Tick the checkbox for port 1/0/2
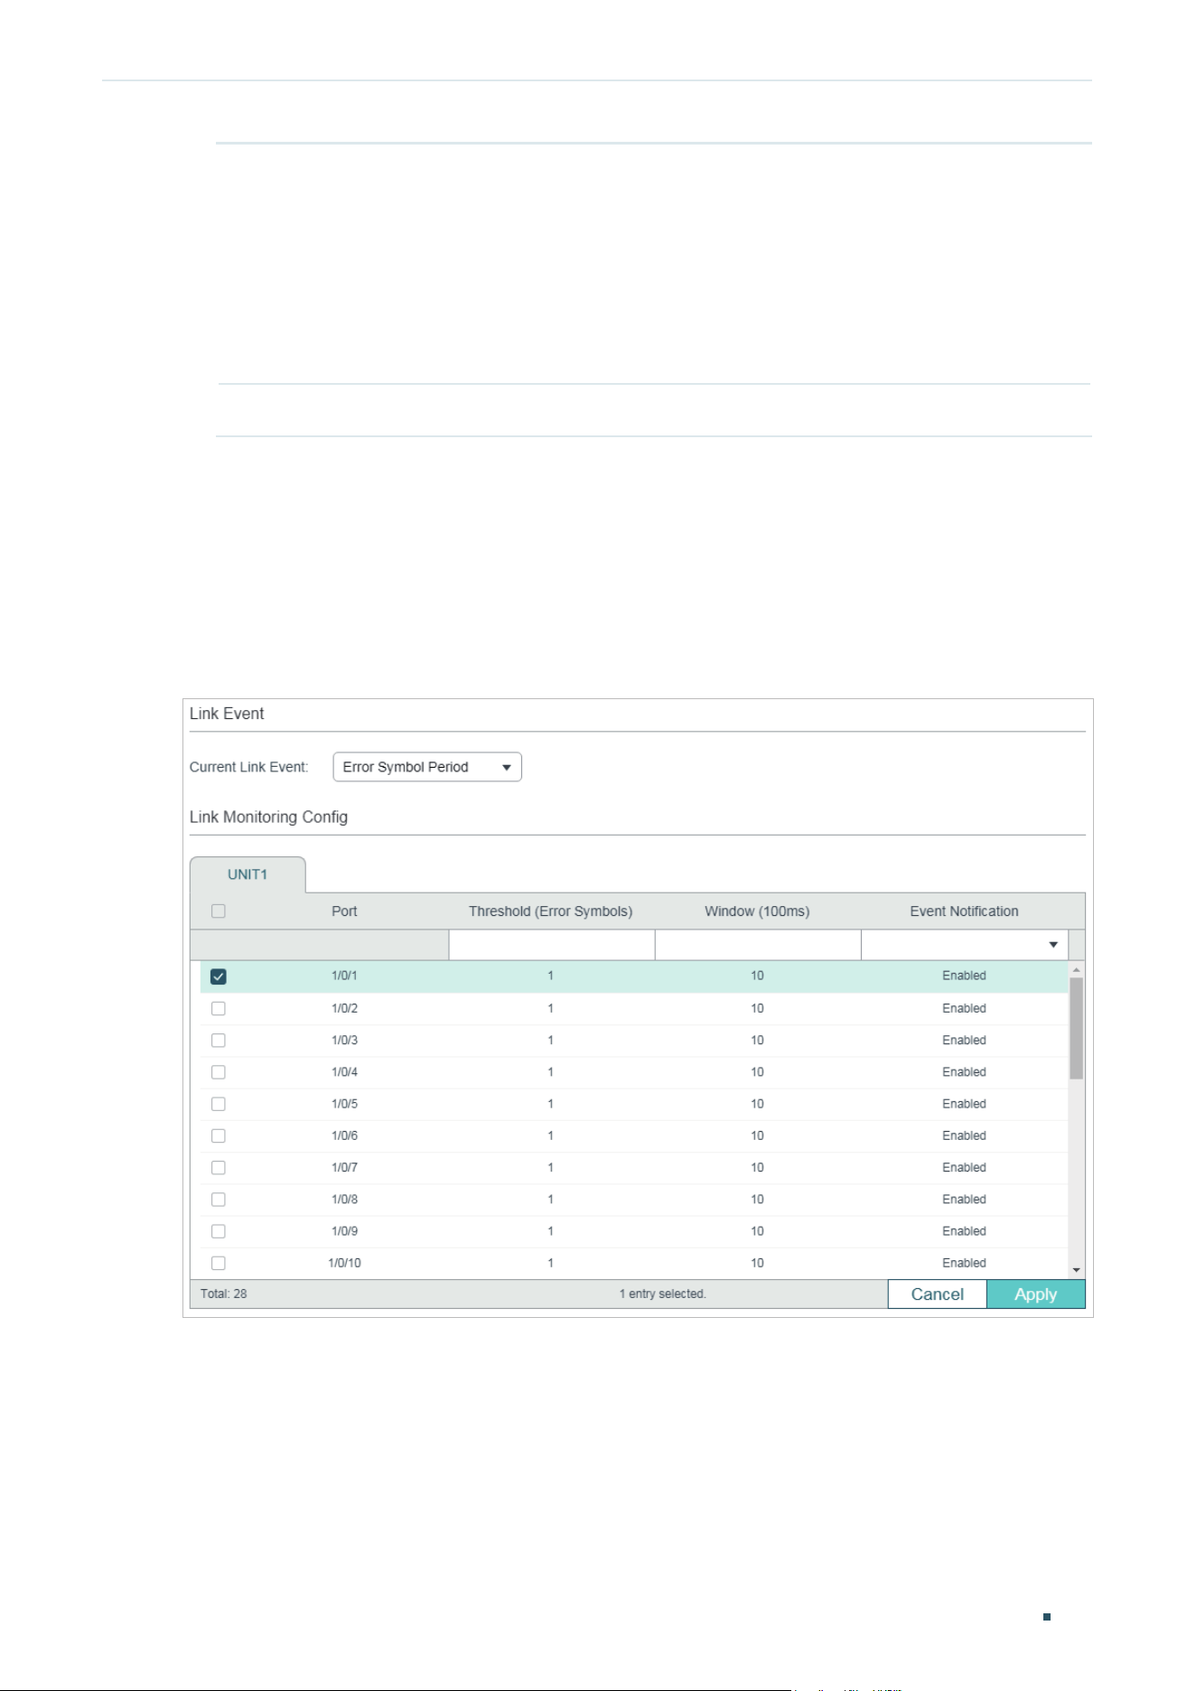Image resolution: width=1196 pixels, height=1691 pixels. point(219,1008)
